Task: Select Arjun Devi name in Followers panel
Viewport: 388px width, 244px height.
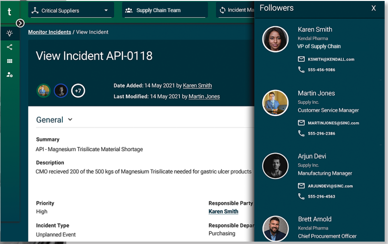Action: click(x=312, y=156)
